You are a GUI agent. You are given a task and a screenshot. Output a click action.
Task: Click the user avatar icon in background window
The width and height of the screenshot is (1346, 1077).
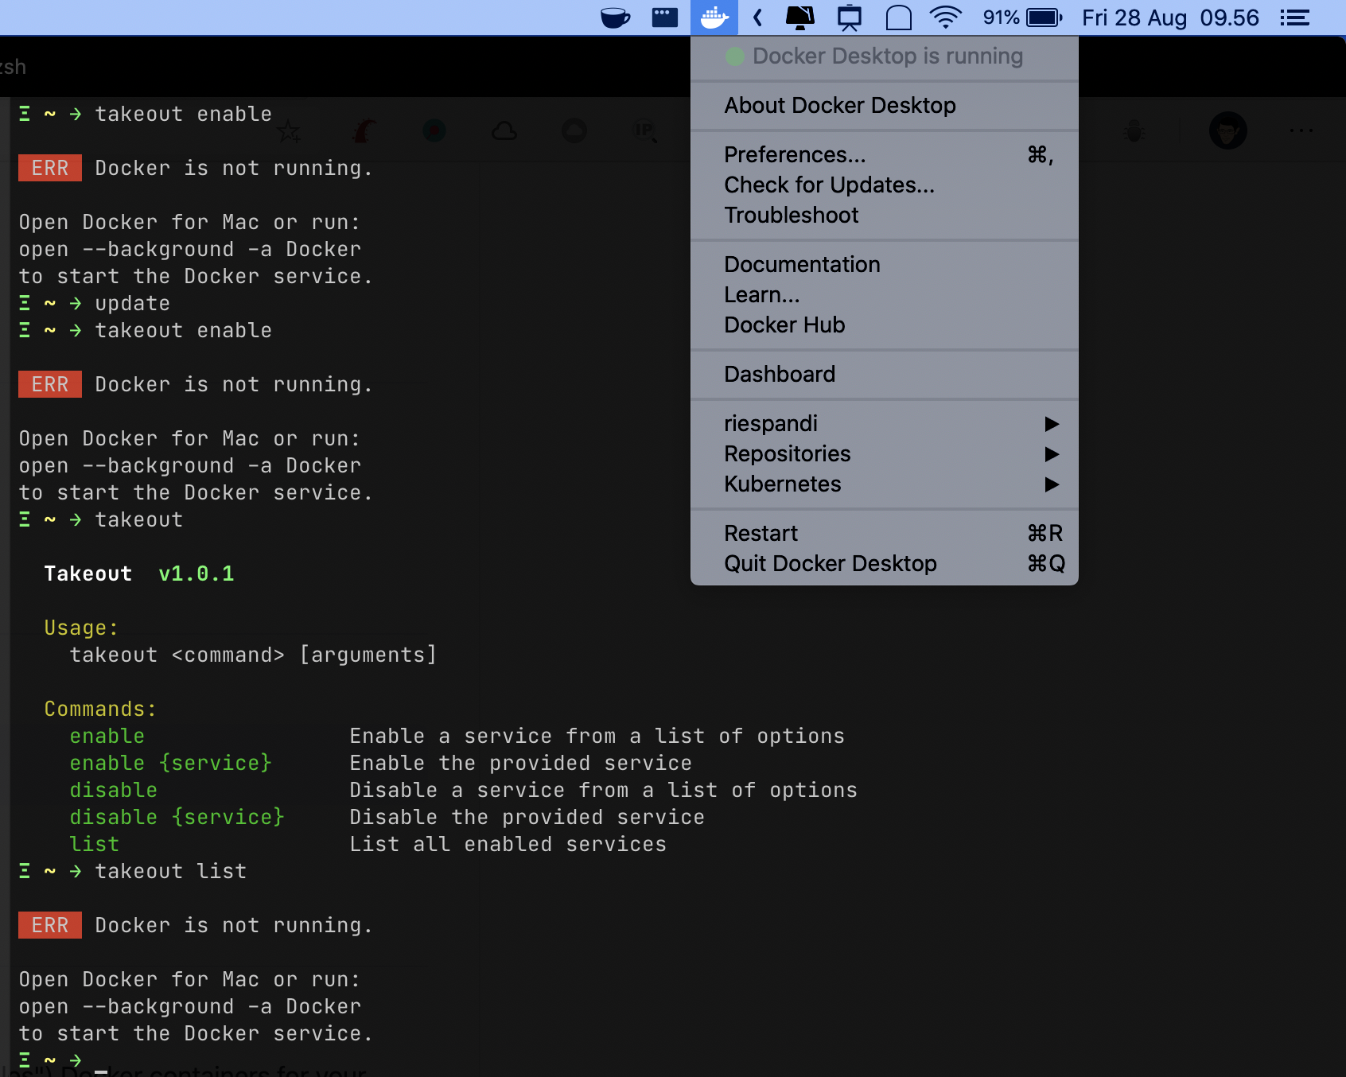coord(1227,130)
